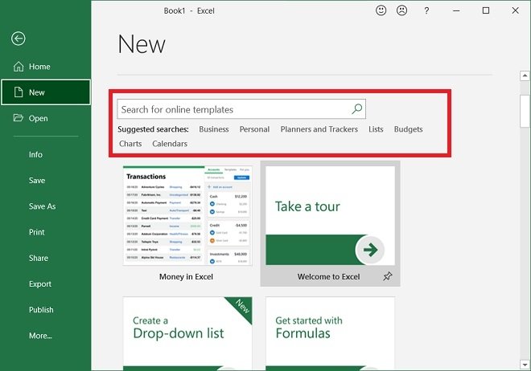Select the Charts suggested search
The image size is (531, 371).
[x=130, y=144]
